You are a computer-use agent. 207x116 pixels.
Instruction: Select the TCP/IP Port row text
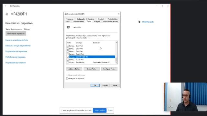point(80,60)
